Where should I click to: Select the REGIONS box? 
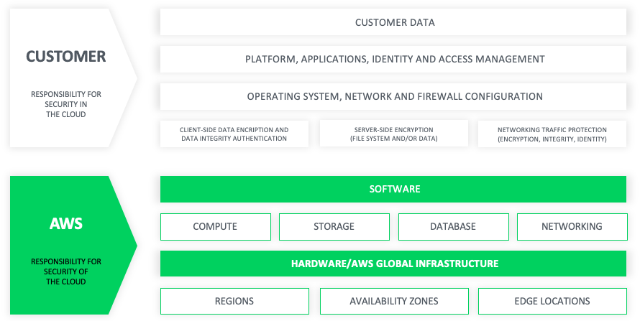[234, 301]
